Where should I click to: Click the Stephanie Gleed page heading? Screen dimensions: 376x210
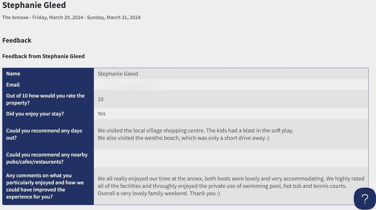click(x=34, y=5)
